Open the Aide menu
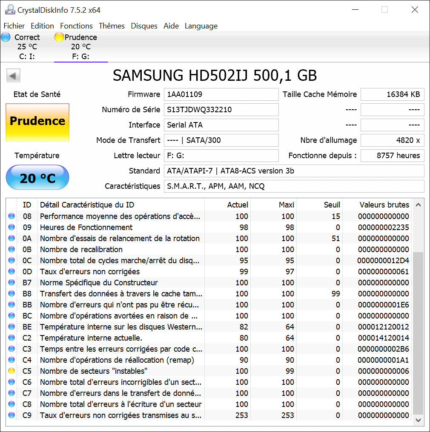The image size is (430, 432). (171, 26)
